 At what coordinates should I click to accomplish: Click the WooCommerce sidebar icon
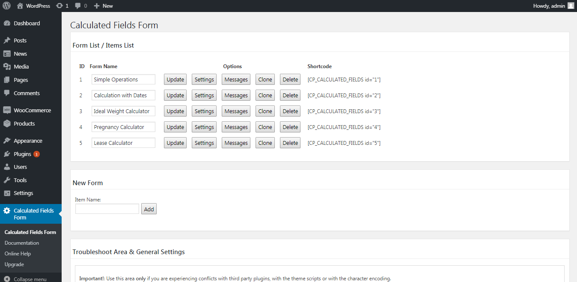(7, 110)
